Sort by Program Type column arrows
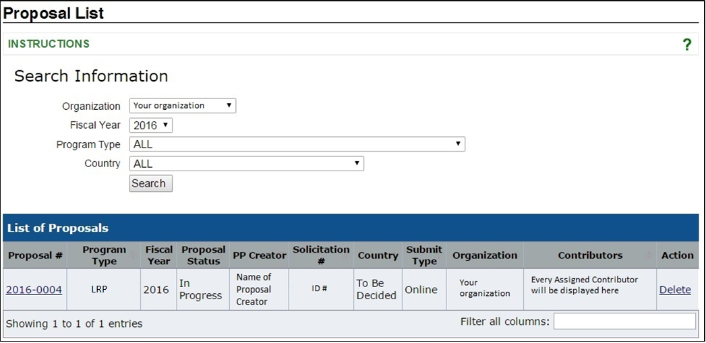706x343 pixels. coord(133,255)
